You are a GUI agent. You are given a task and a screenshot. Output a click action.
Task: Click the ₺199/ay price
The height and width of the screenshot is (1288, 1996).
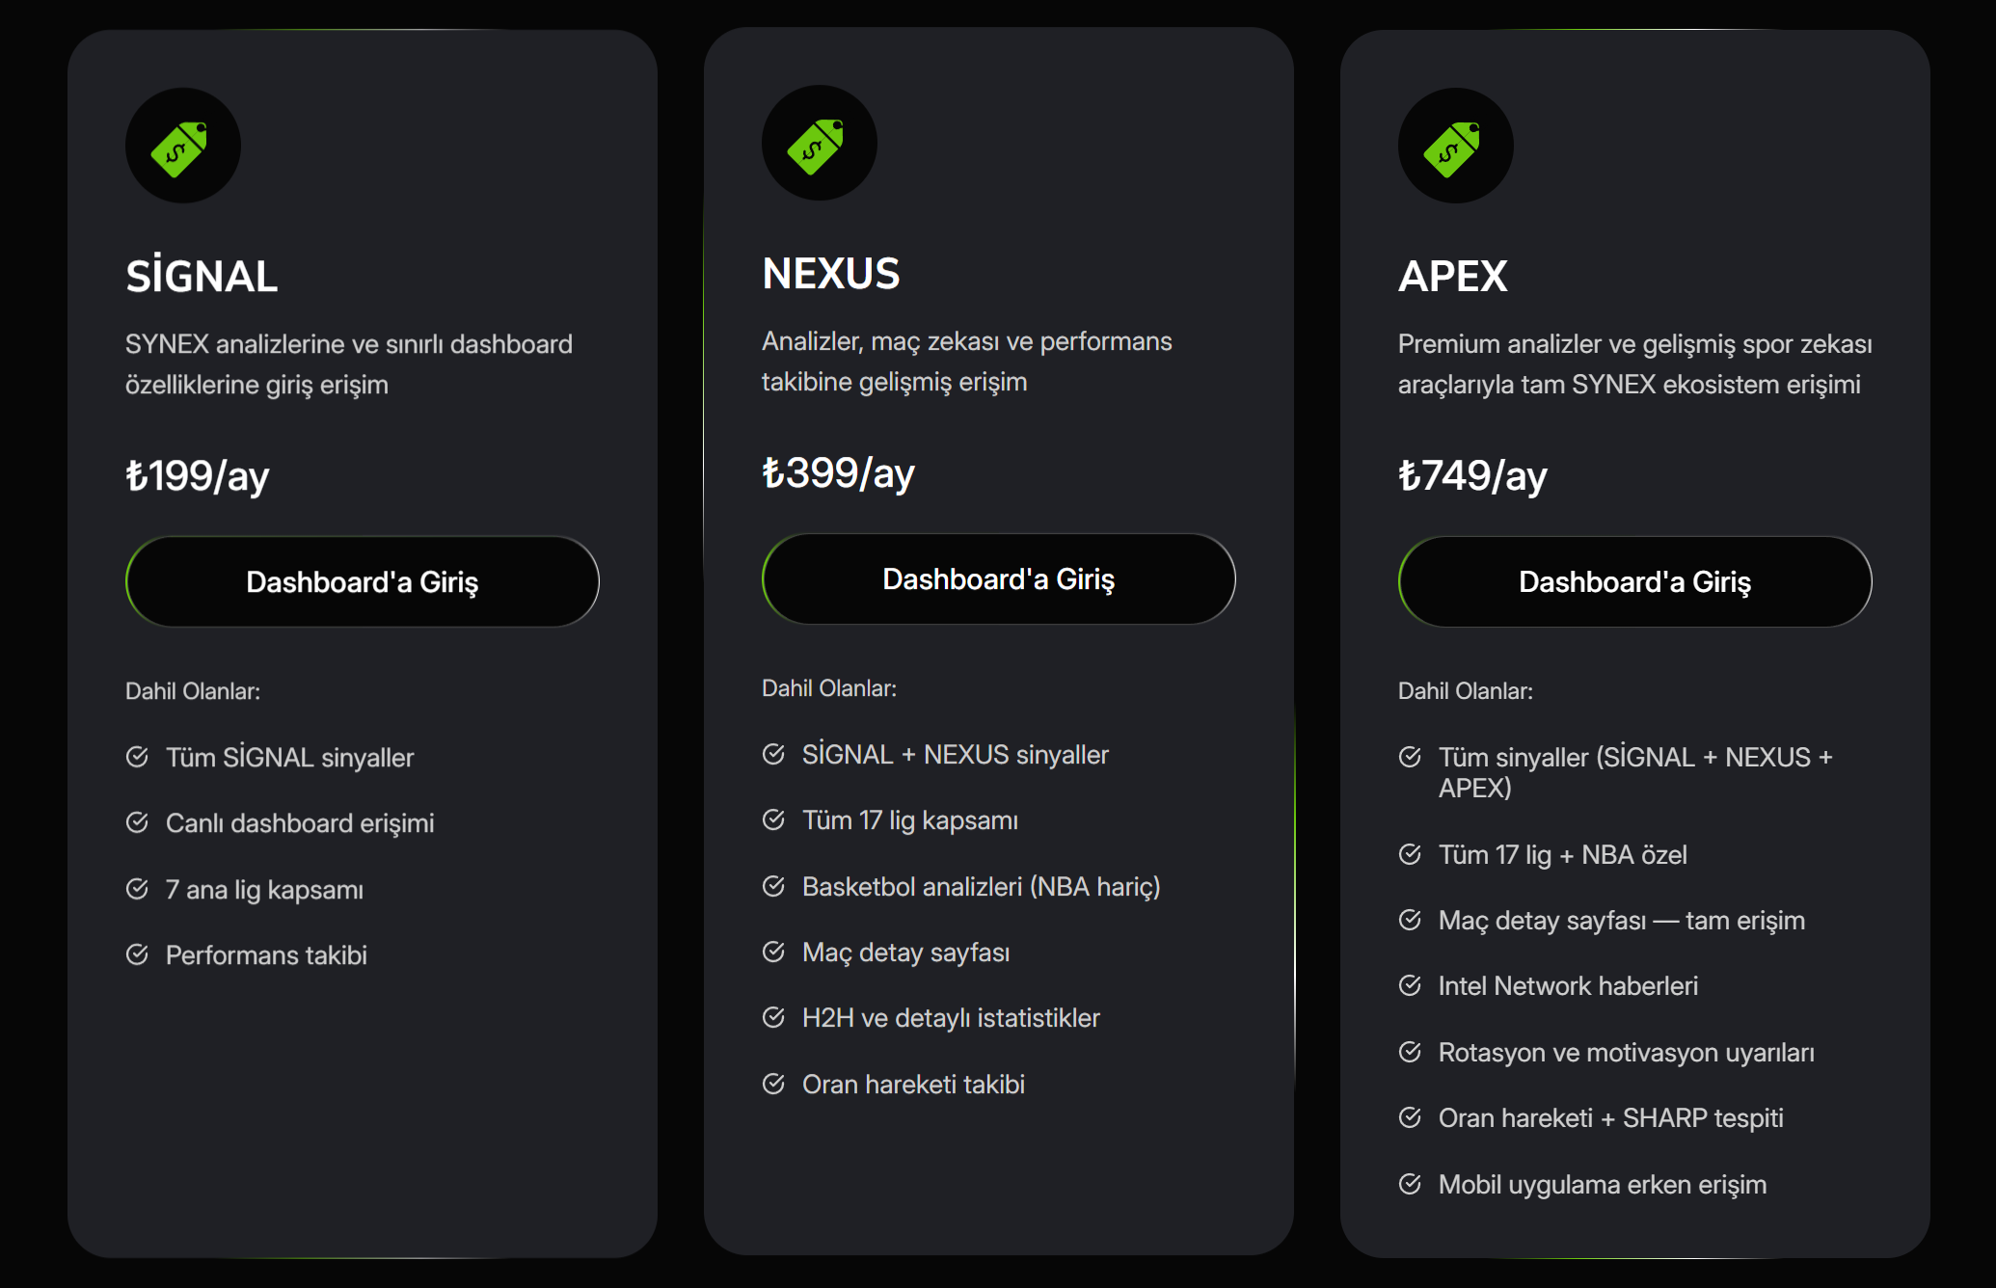[198, 475]
